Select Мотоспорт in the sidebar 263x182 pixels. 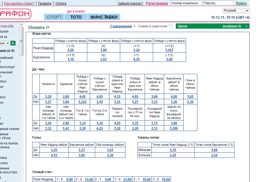click(7, 67)
